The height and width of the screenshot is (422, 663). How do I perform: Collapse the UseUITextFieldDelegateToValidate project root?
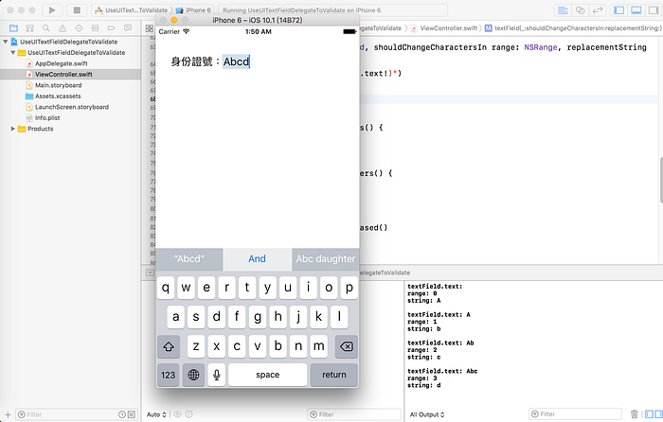coord(6,42)
